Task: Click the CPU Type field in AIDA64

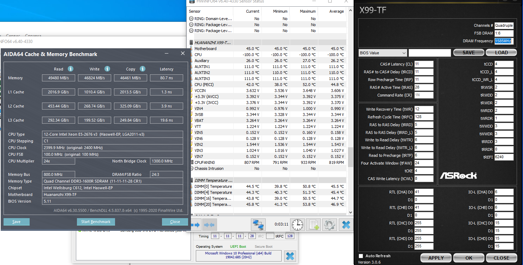Action: coord(113,134)
